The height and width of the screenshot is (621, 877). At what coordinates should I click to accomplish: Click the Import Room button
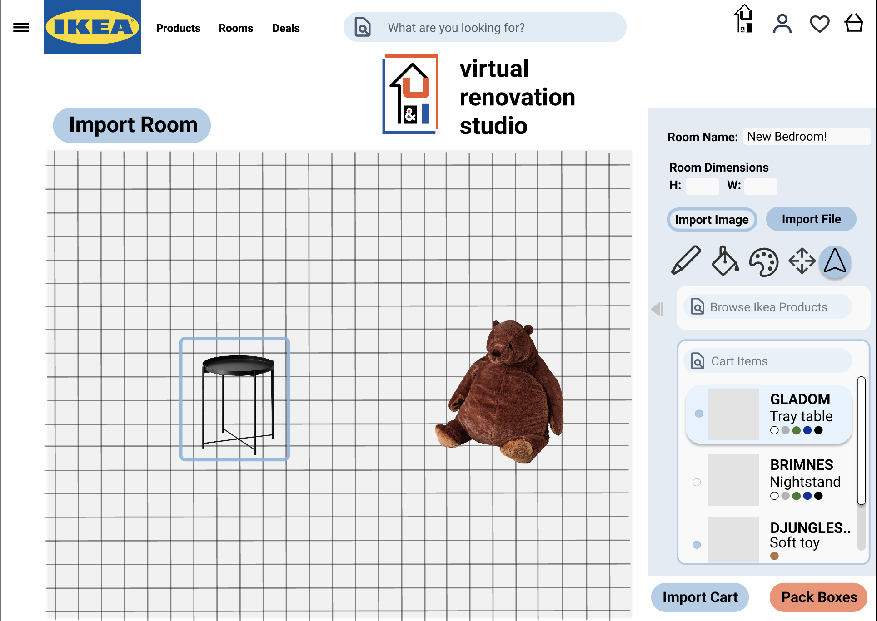click(132, 125)
